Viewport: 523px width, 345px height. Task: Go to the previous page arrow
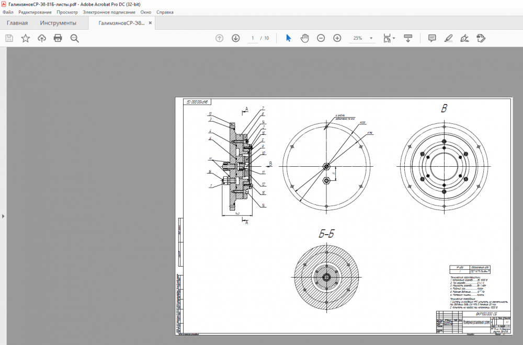(x=220, y=38)
